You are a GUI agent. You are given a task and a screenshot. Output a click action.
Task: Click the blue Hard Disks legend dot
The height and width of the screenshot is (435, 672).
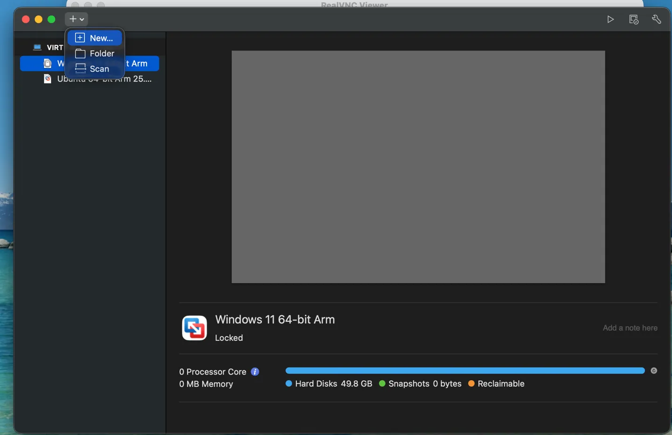tap(289, 383)
